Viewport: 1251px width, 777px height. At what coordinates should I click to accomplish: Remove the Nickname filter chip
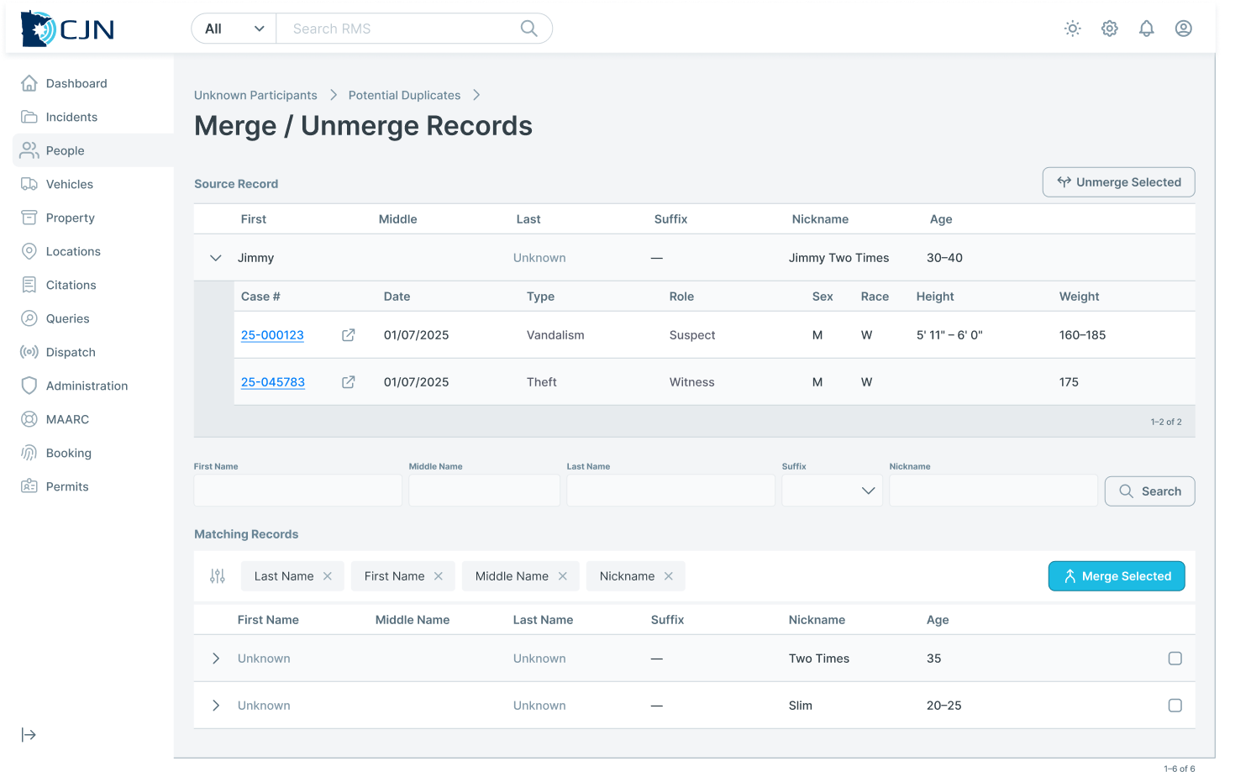(669, 576)
